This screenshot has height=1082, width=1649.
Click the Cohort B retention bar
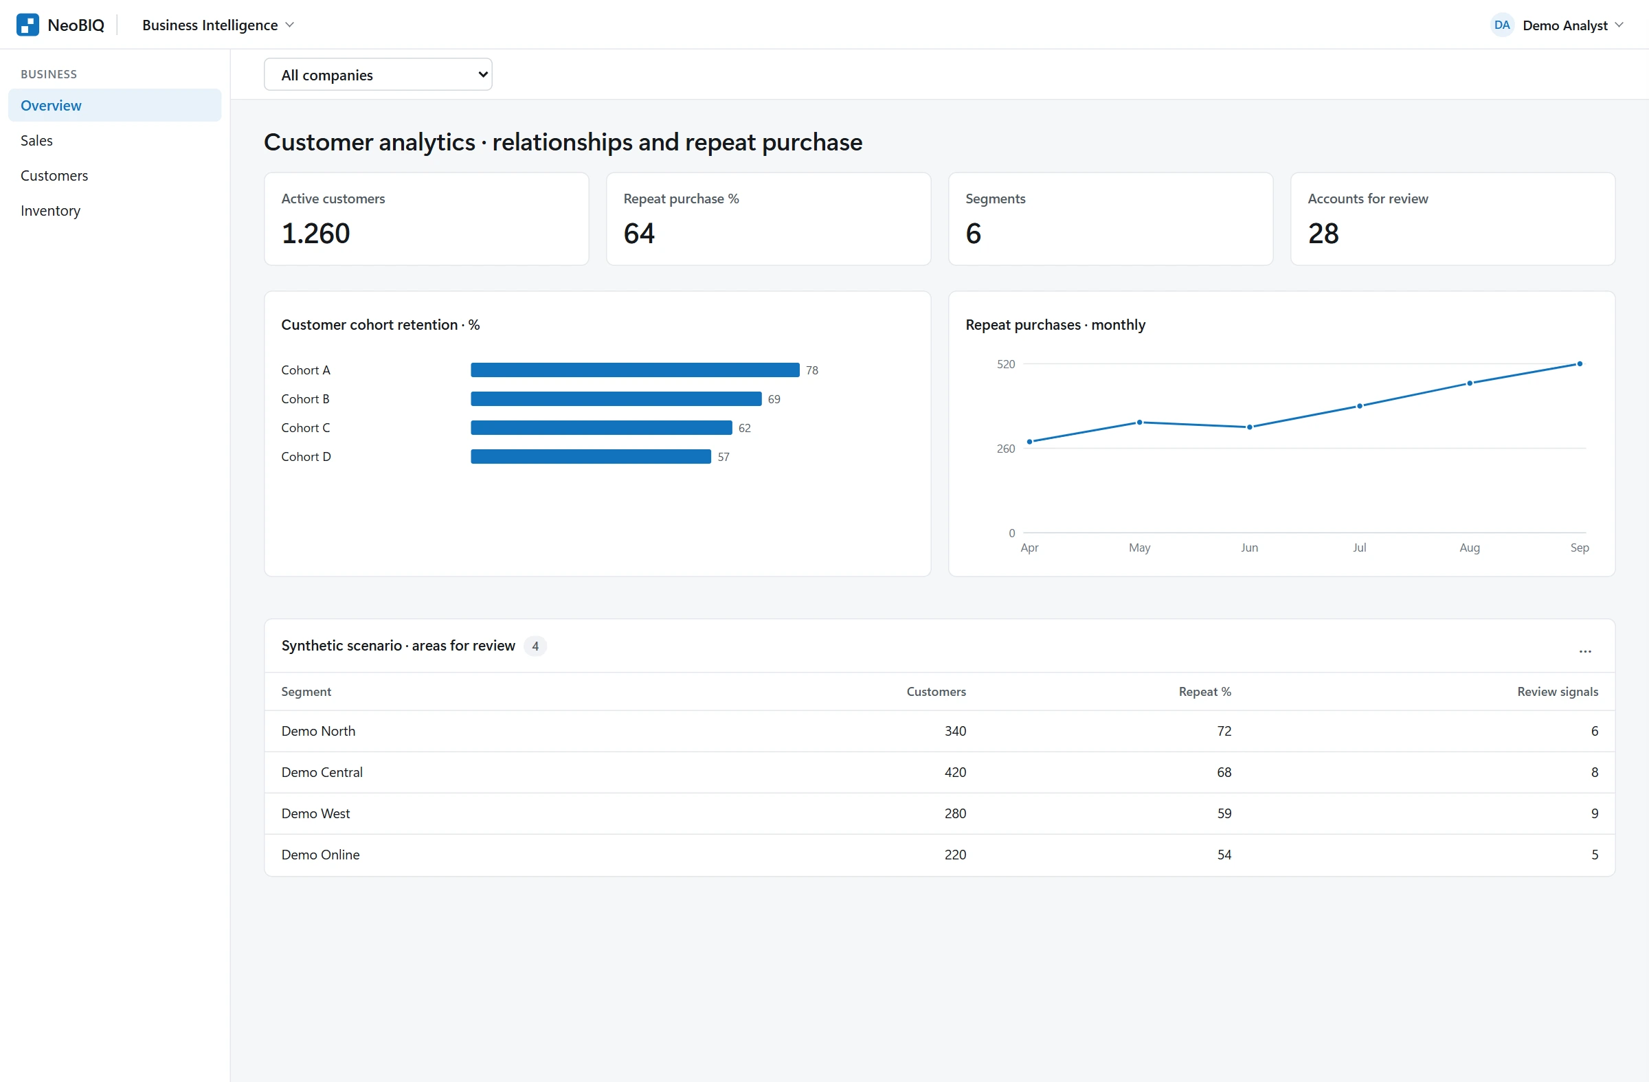(x=616, y=399)
